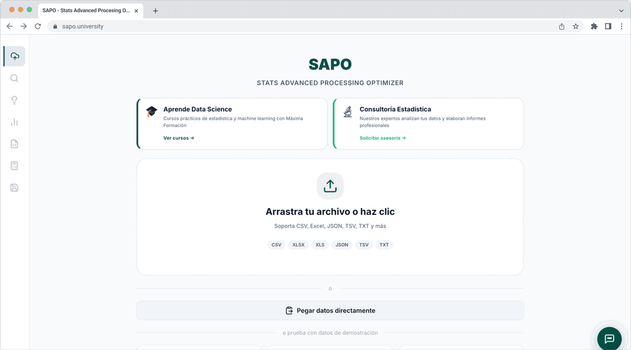Click the Pegar datos directamente button
Image resolution: width=631 pixels, height=350 pixels.
click(x=330, y=311)
